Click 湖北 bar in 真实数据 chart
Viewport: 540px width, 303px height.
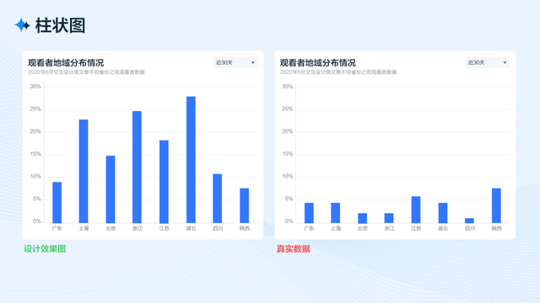[443, 213]
